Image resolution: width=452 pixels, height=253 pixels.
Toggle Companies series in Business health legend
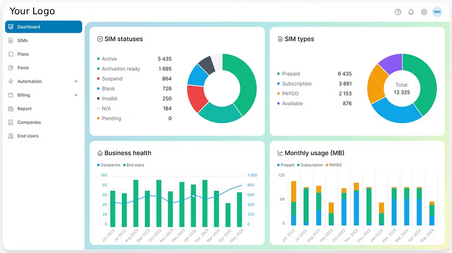pos(109,165)
